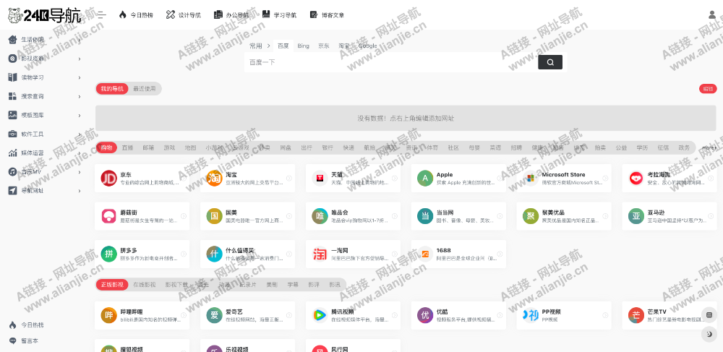Click the 读物学习 book icon

[12, 77]
